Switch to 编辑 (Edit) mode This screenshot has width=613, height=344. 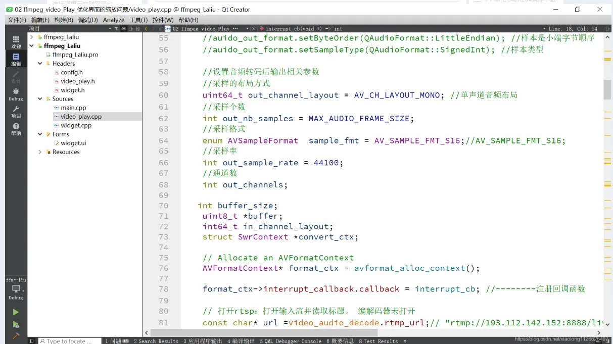[16, 59]
